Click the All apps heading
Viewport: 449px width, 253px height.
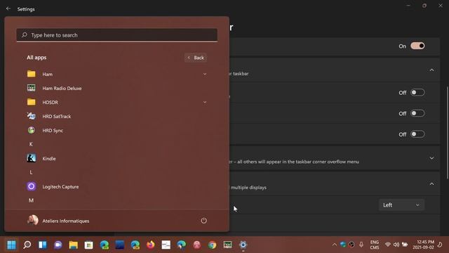[36, 58]
